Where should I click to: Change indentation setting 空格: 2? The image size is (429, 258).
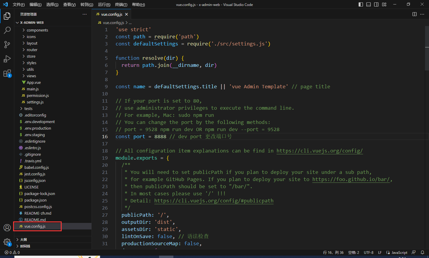coord(354,252)
